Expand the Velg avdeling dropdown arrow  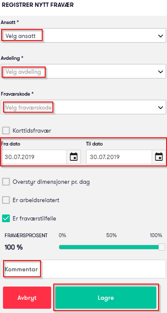pos(161,72)
